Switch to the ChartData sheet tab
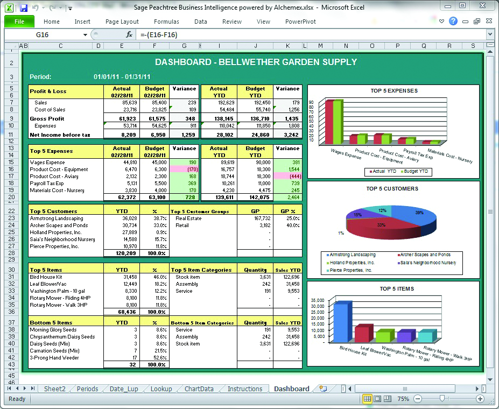The image size is (499, 409). (x=199, y=389)
